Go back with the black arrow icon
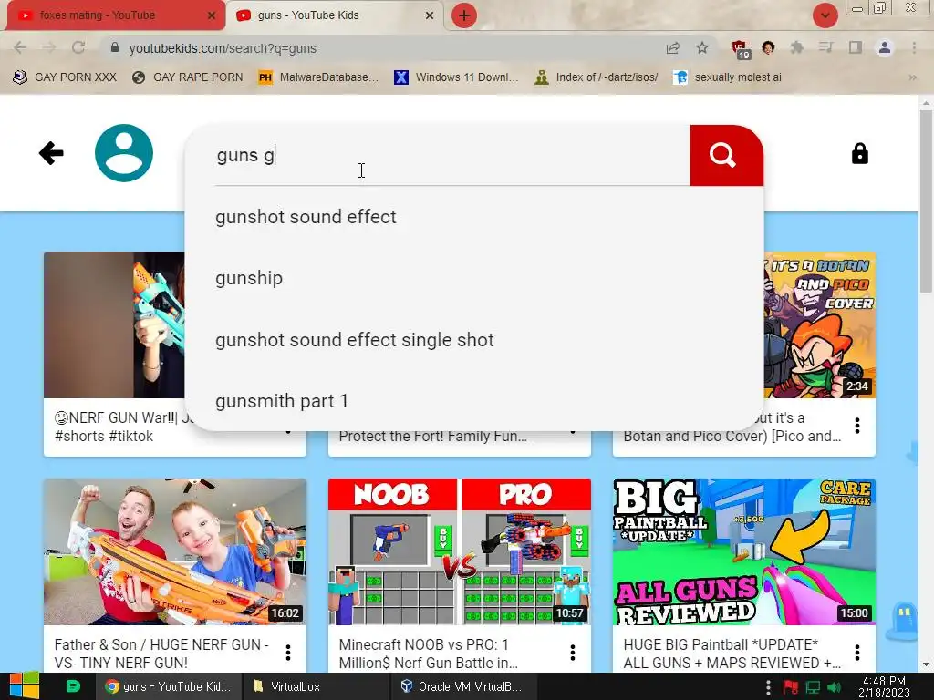The width and height of the screenshot is (934, 700). point(51,153)
